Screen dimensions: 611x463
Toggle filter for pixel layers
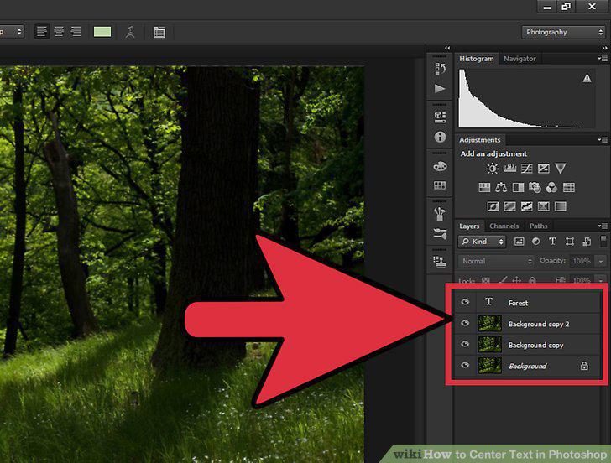[519, 242]
